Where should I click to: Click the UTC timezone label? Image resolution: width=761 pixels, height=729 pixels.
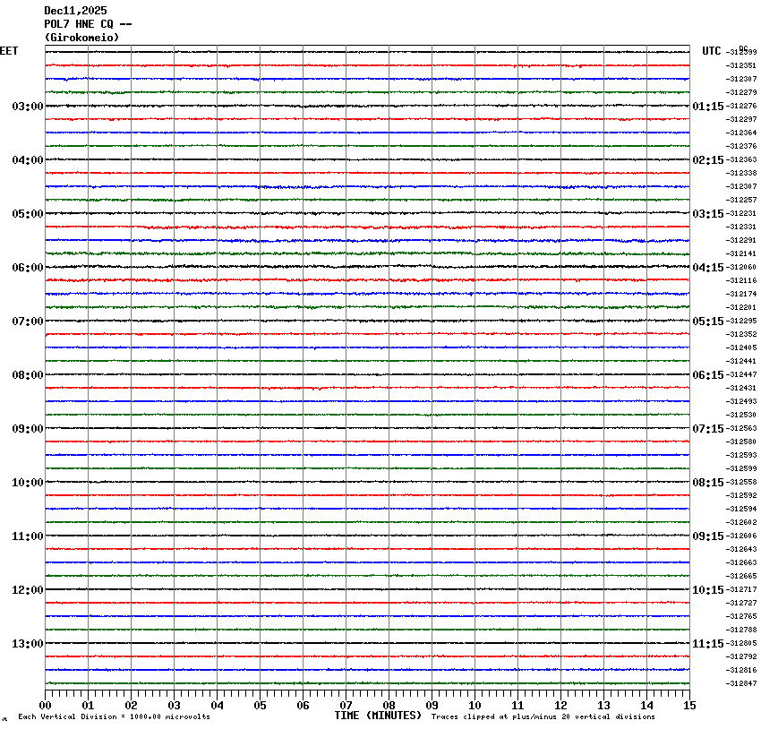(711, 51)
